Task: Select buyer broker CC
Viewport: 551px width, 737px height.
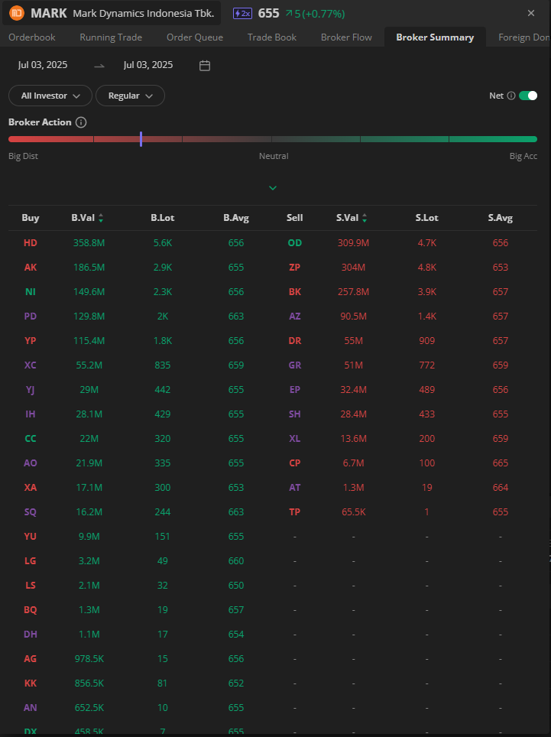Action: coord(31,439)
